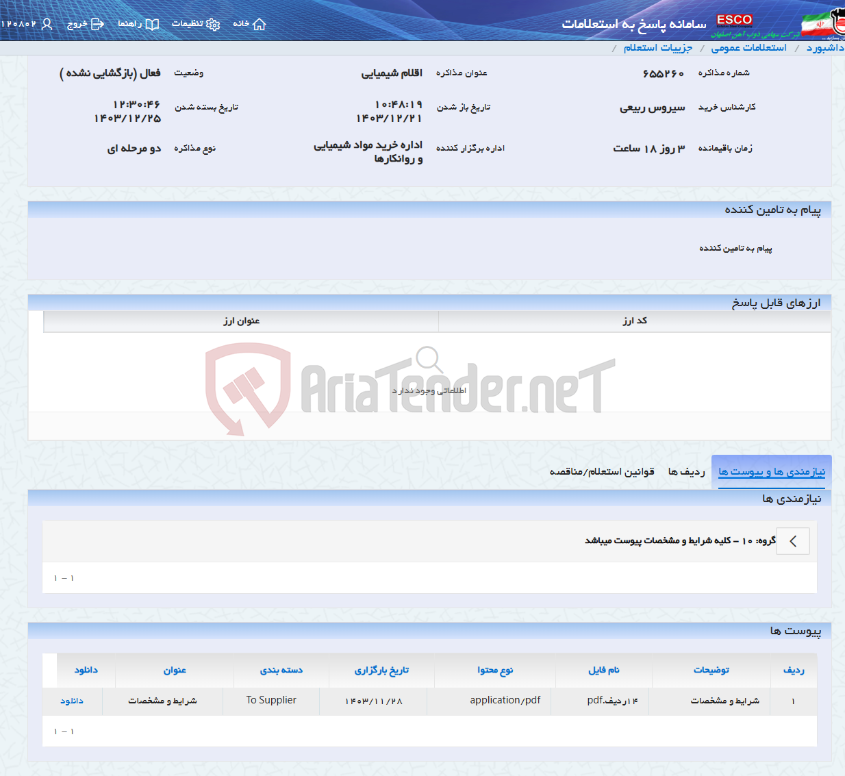
Task: Click the logout (خروج) icon
Action: tap(97, 24)
